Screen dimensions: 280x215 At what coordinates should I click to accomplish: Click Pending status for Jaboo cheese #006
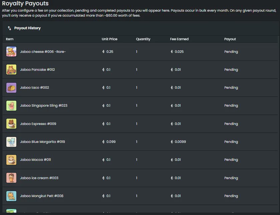point(231,52)
